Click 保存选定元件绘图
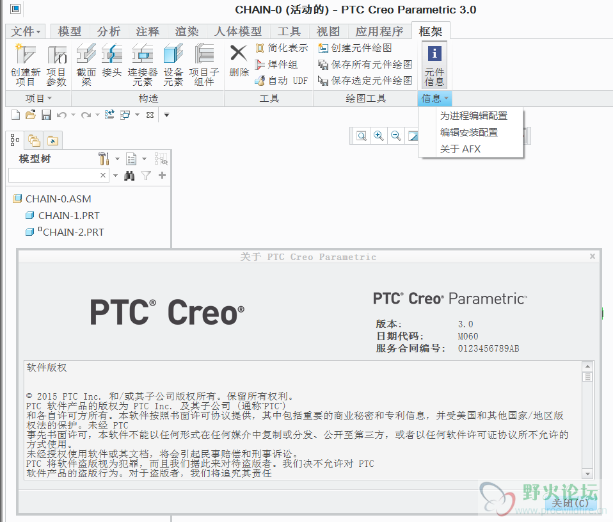Image resolution: width=613 pixels, height=522 pixels. tap(365, 81)
